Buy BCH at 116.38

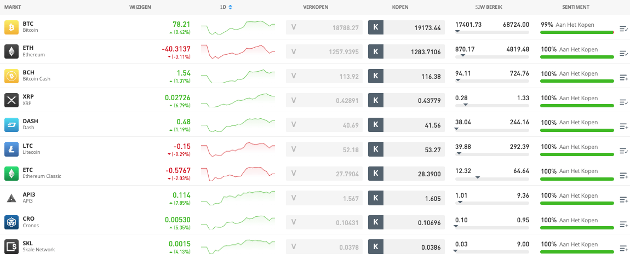[406, 76]
